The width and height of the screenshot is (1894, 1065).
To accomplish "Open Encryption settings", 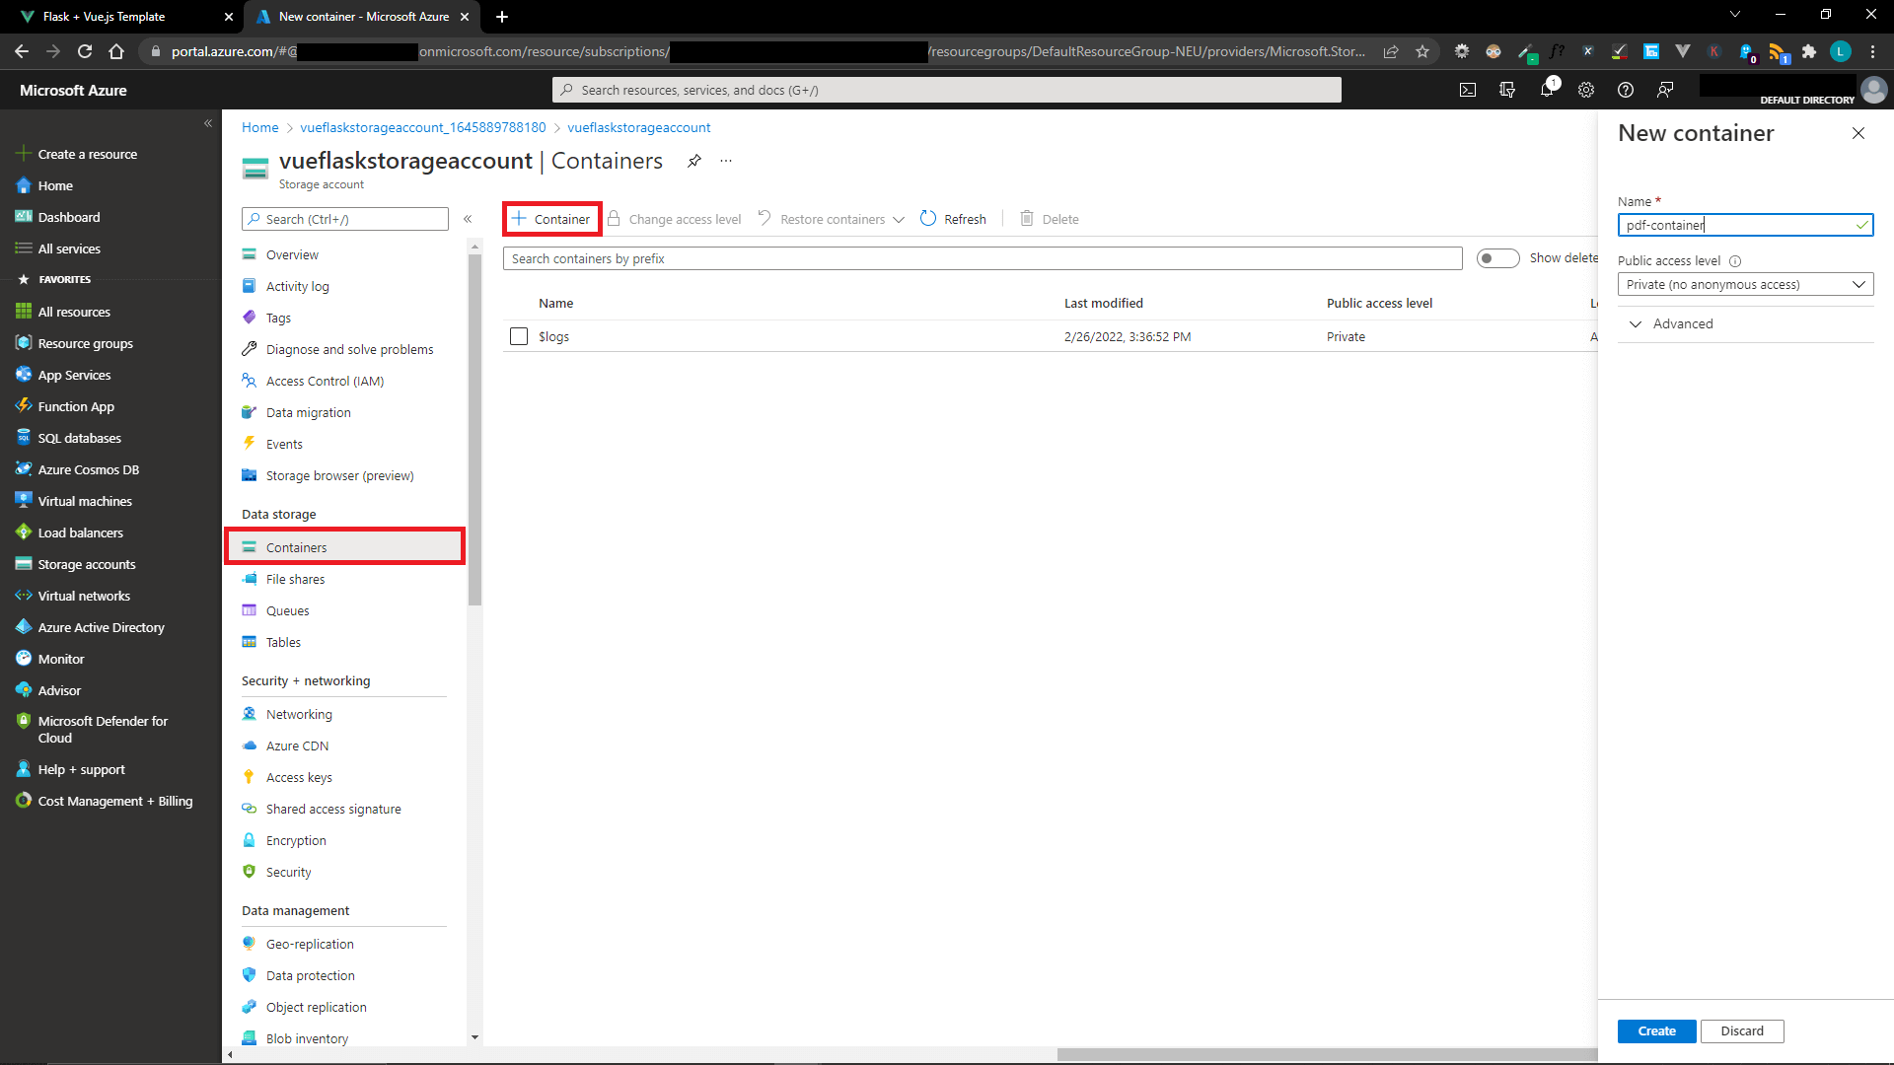I will 295,840.
